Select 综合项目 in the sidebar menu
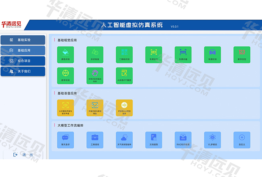 pos(23,61)
